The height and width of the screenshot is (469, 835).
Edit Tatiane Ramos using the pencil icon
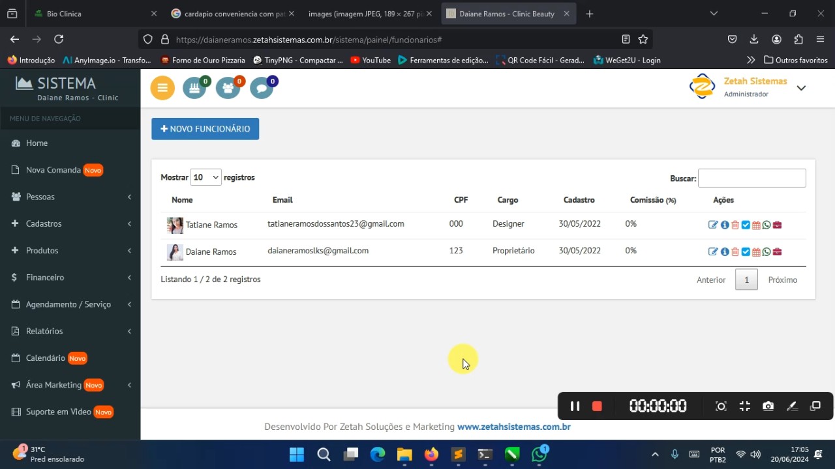[x=713, y=225]
